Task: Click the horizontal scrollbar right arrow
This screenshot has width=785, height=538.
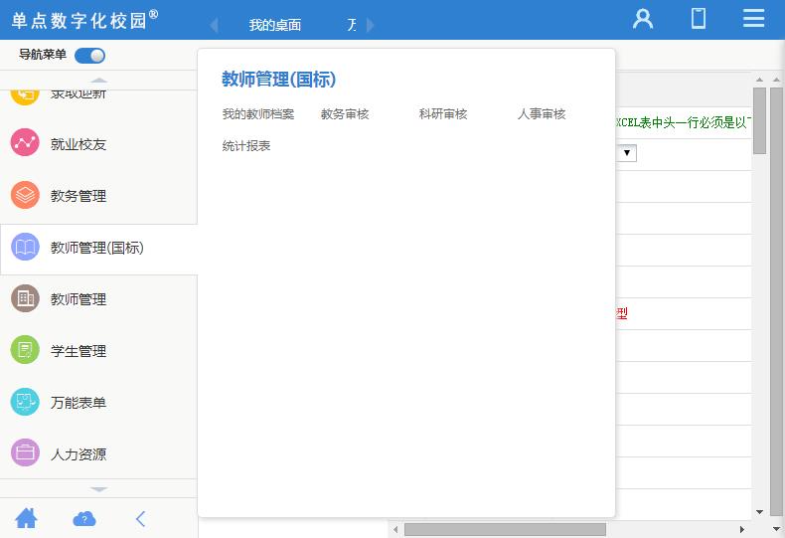Action: coord(742,529)
